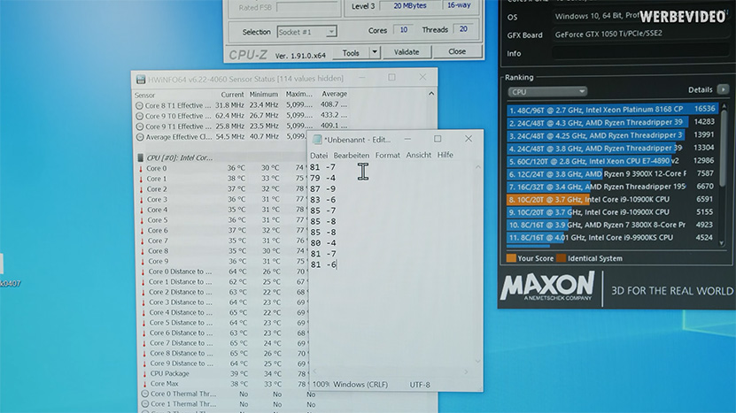Click the Cinebench ranking list scrollbar
Screen dimensions: 736x413
click(x=723, y=149)
